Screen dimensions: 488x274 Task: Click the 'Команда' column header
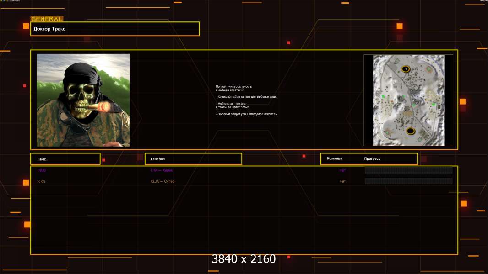(335, 158)
